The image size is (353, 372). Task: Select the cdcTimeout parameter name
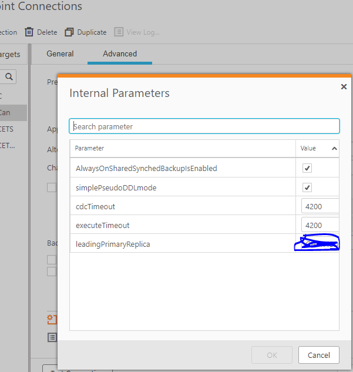95,206
